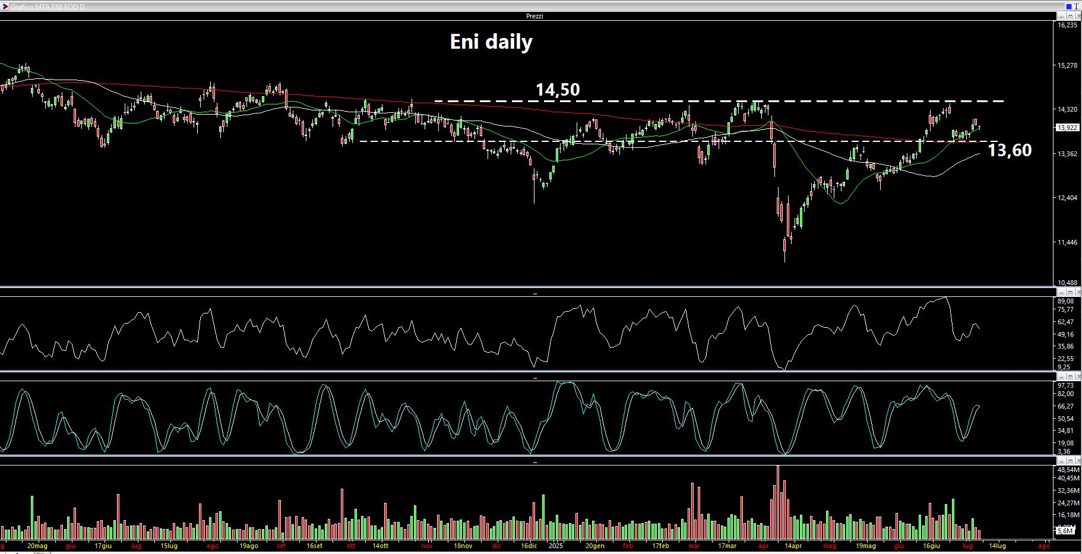Screen dimensions: 1082x554
Task: Maximize the stochastic panel with 97,73 scale
Action: [x=1070, y=376]
